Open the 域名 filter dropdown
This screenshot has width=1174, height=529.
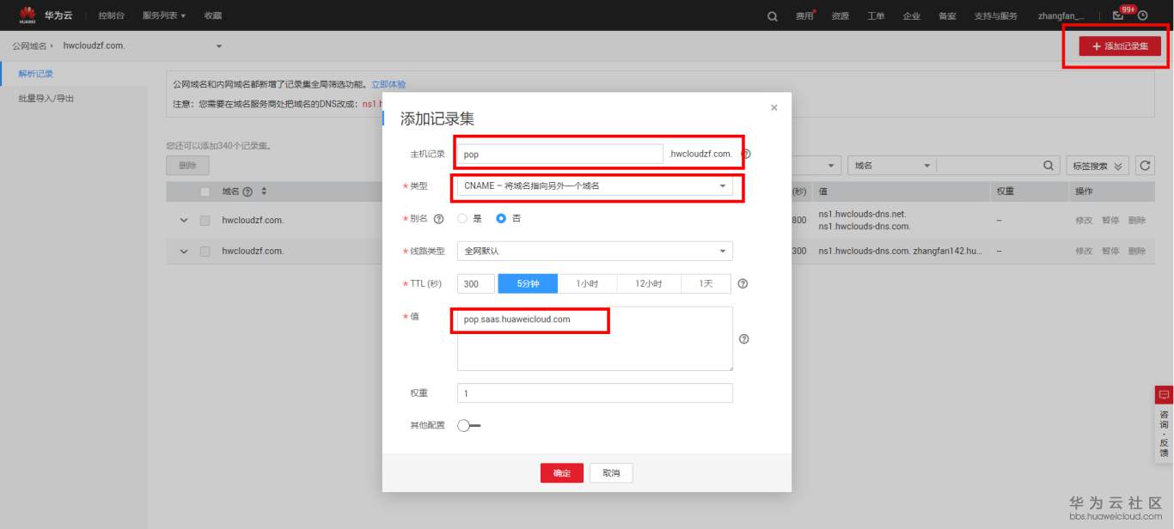890,166
